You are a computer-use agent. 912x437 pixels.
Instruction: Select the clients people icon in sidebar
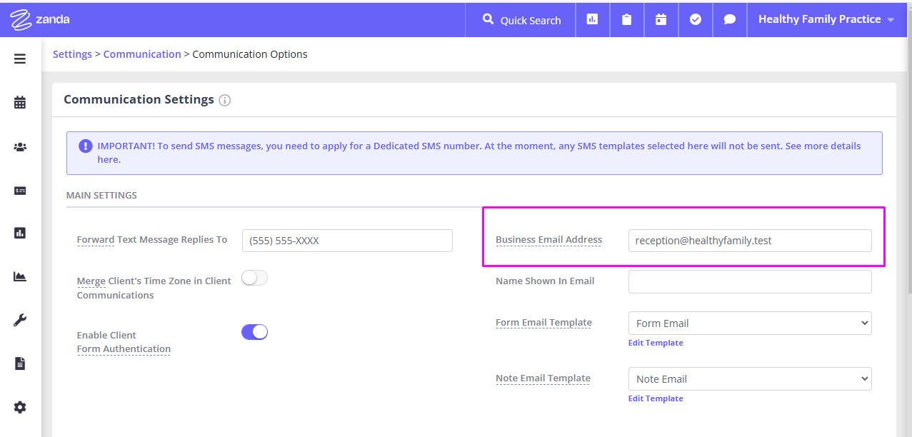[x=19, y=146]
